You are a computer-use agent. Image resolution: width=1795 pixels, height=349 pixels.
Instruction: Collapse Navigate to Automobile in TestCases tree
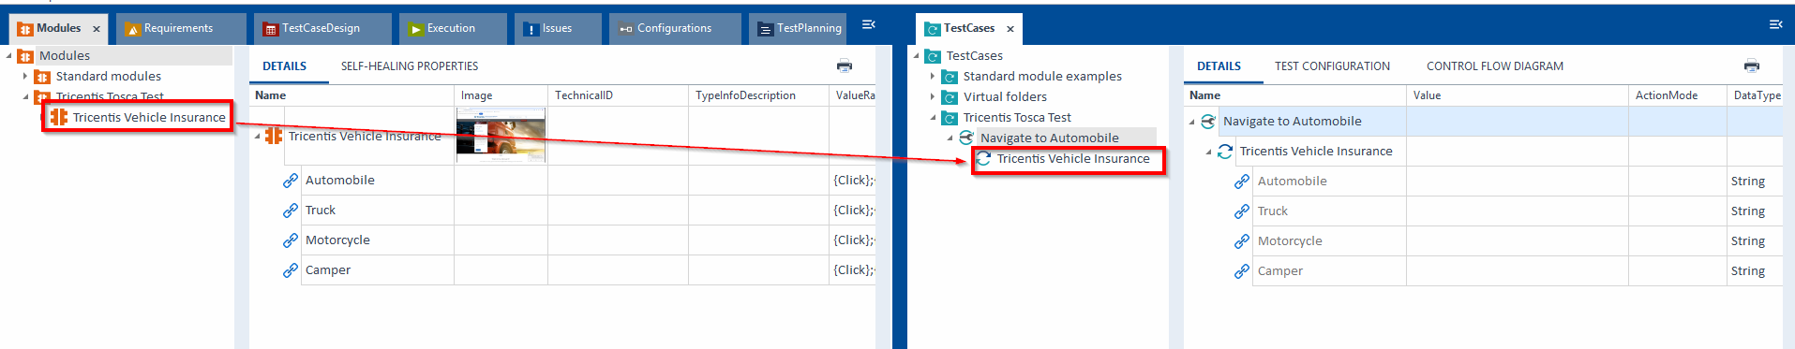click(950, 138)
